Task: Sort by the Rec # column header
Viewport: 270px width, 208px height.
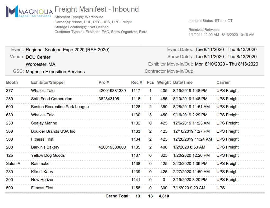Action: (x=136, y=82)
